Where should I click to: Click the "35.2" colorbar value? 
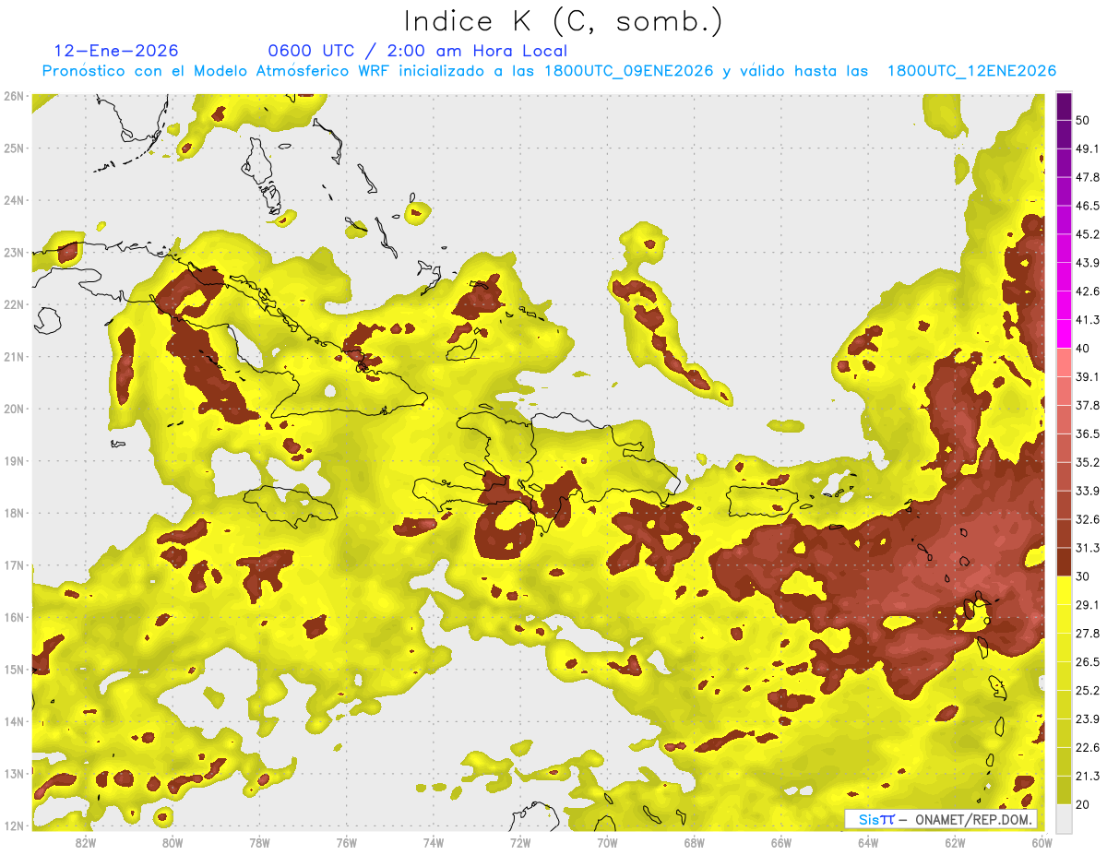[1088, 462]
